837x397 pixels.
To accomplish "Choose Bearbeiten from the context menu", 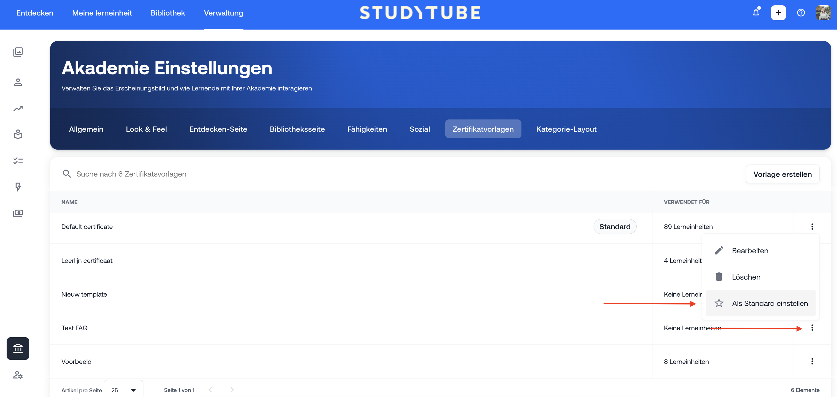I will tap(750, 251).
